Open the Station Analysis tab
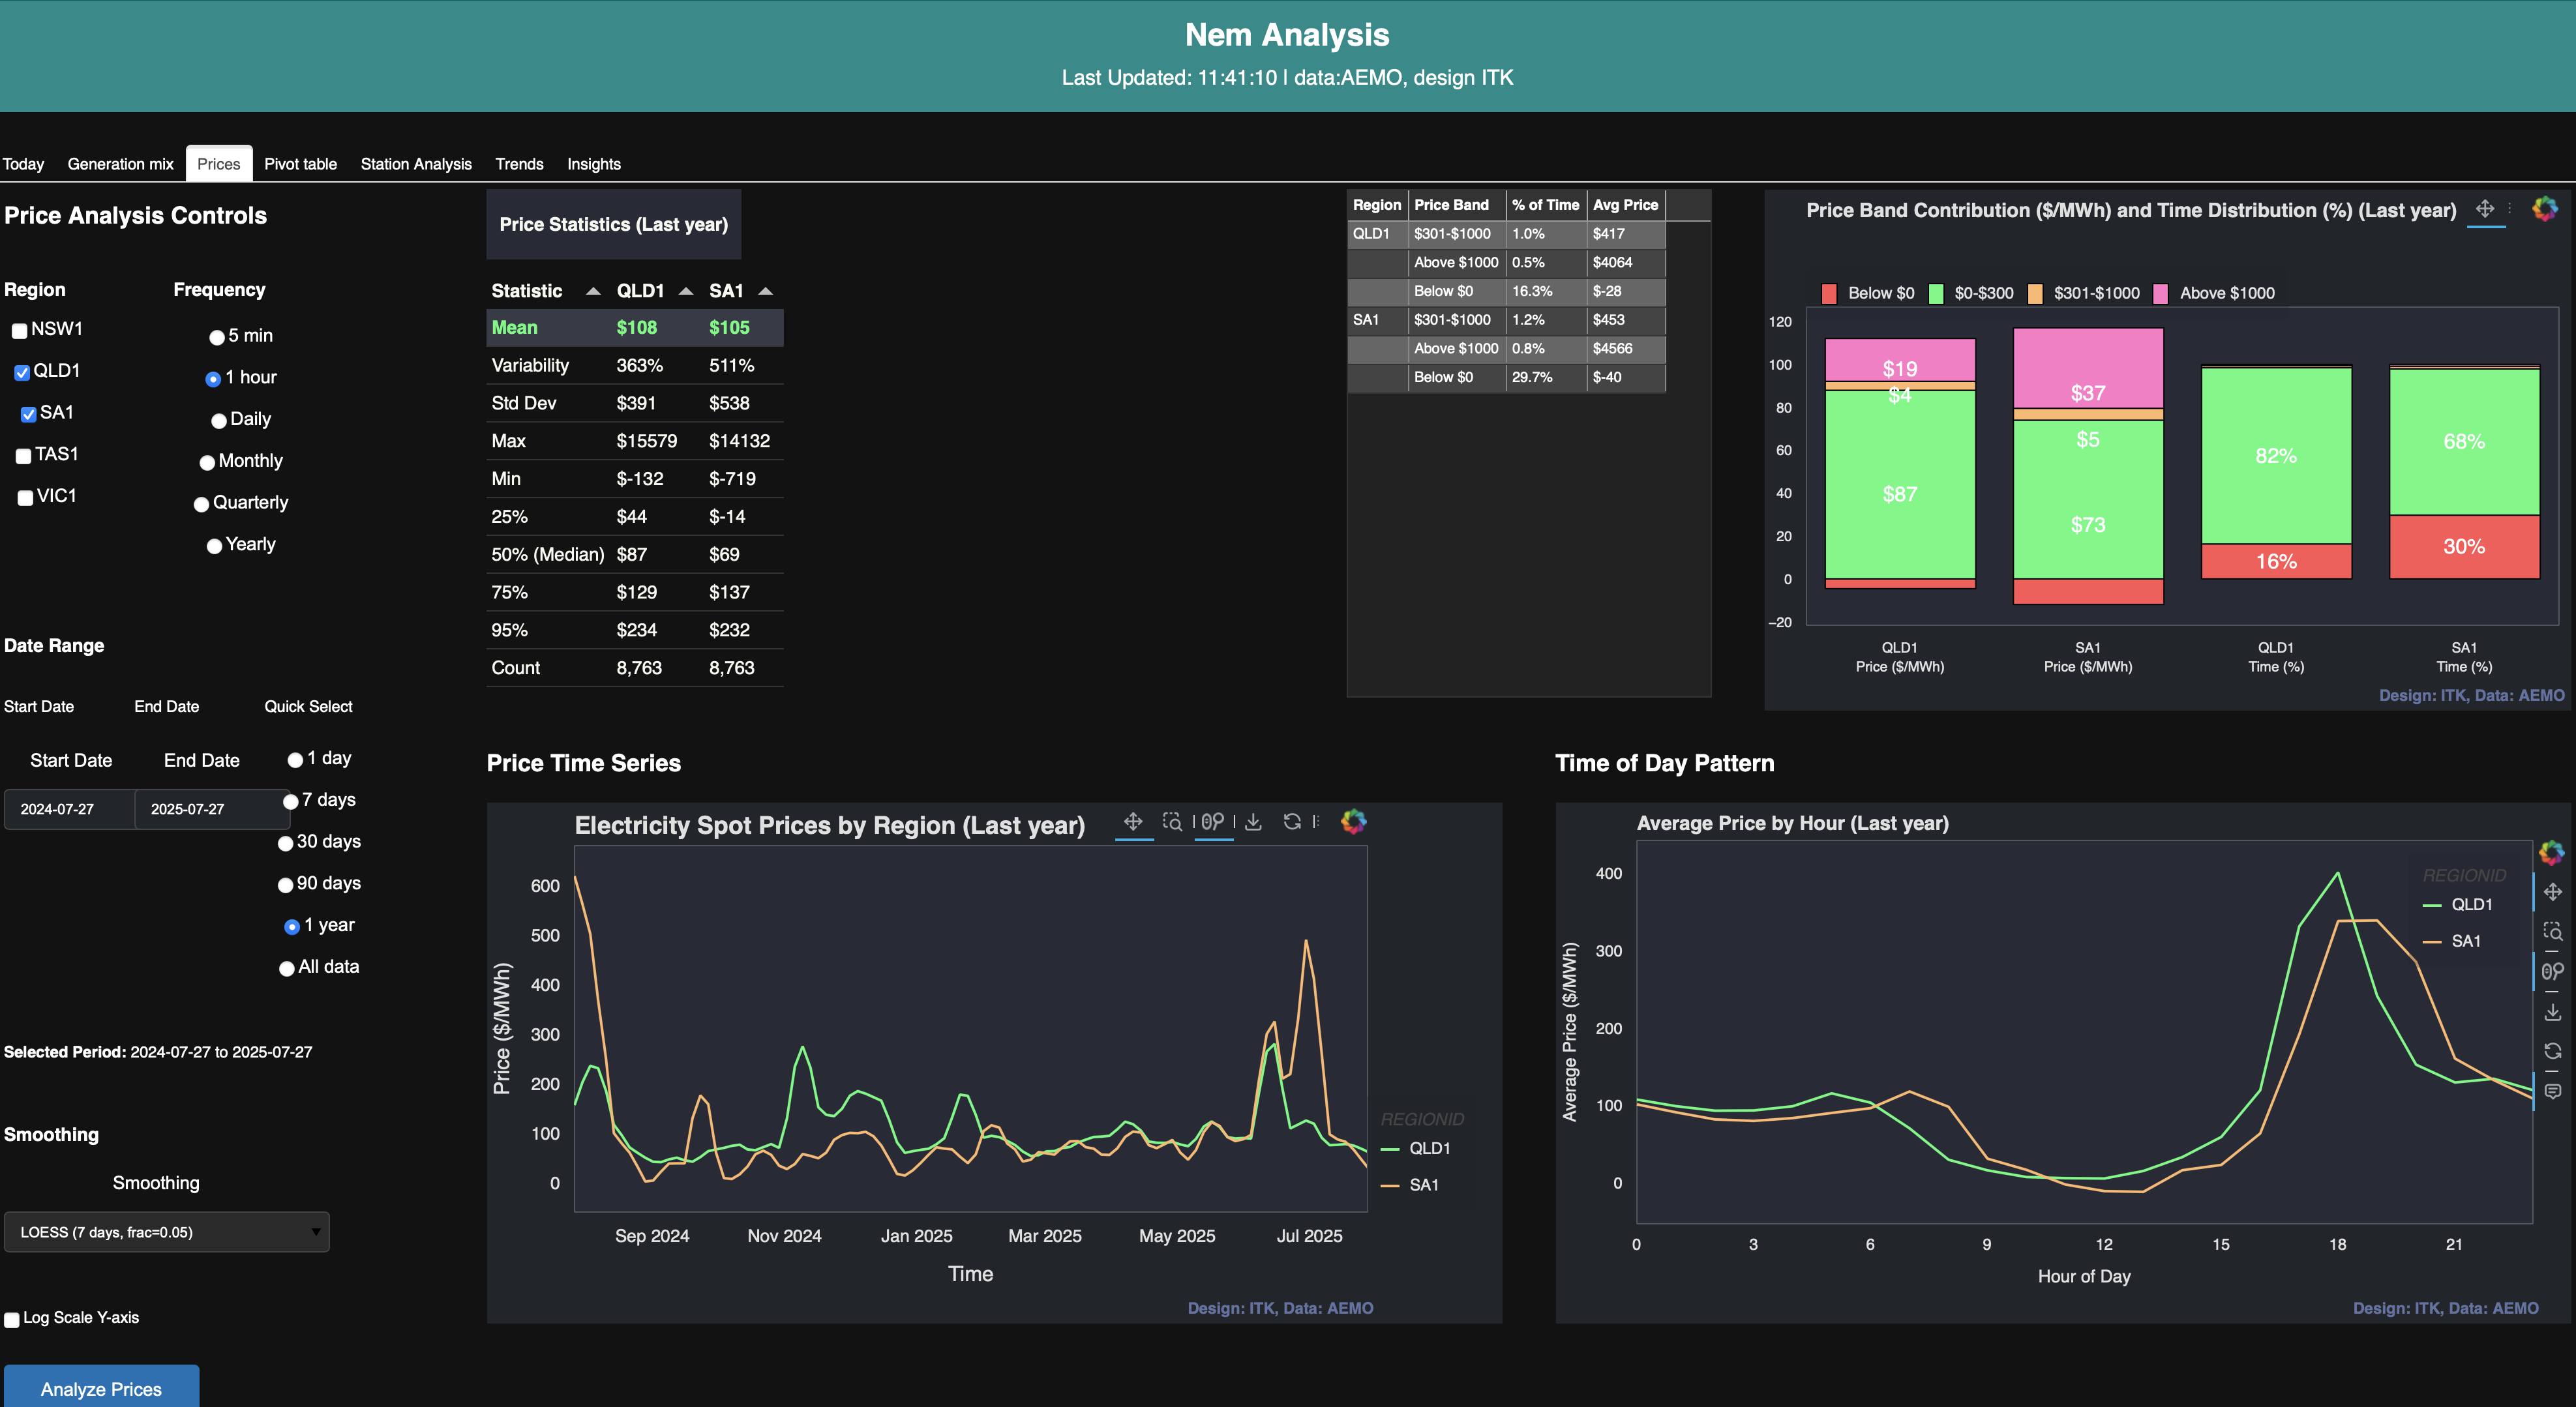Screen dimensions: 2576x1407 coord(415,164)
